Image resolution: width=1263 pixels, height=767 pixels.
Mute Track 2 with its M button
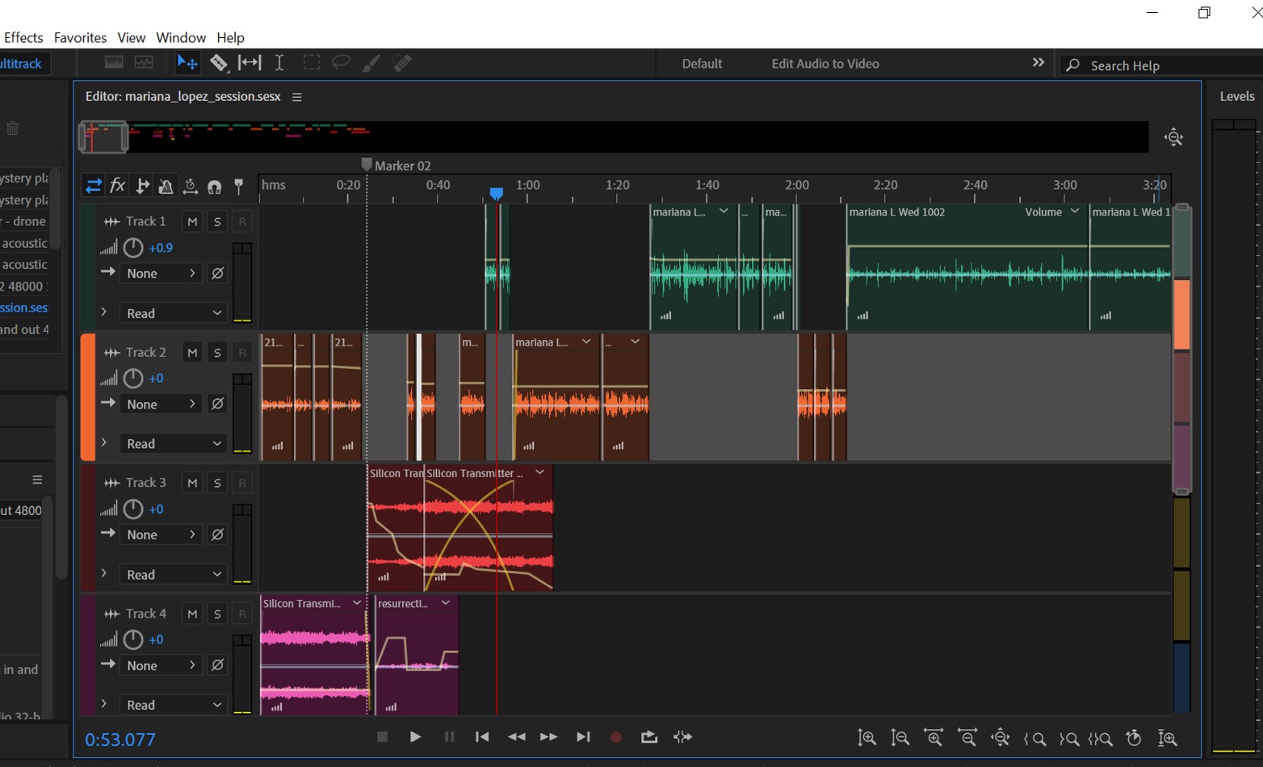pyautogui.click(x=191, y=352)
